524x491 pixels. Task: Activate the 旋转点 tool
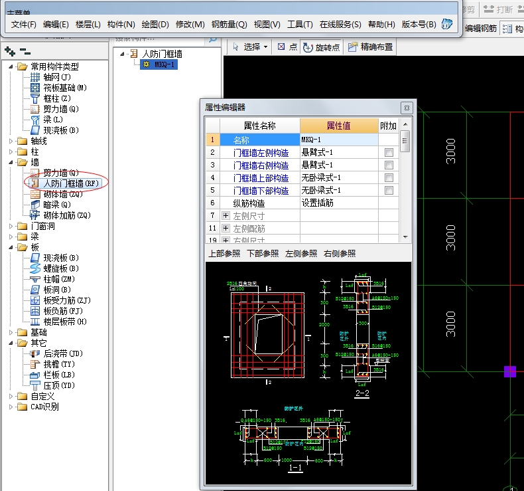pyautogui.click(x=321, y=48)
